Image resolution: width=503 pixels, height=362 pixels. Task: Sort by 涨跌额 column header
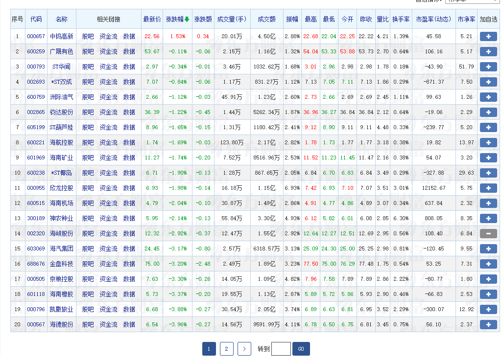(x=203, y=19)
